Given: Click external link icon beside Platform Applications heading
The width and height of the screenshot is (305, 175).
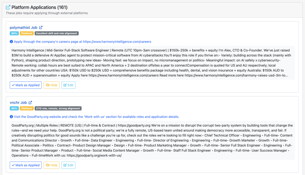Looking at the screenshot, I should pos(8,7).
